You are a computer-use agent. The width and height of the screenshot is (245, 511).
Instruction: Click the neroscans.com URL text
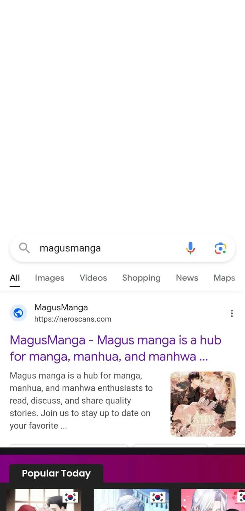pyautogui.click(x=73, y=319)
